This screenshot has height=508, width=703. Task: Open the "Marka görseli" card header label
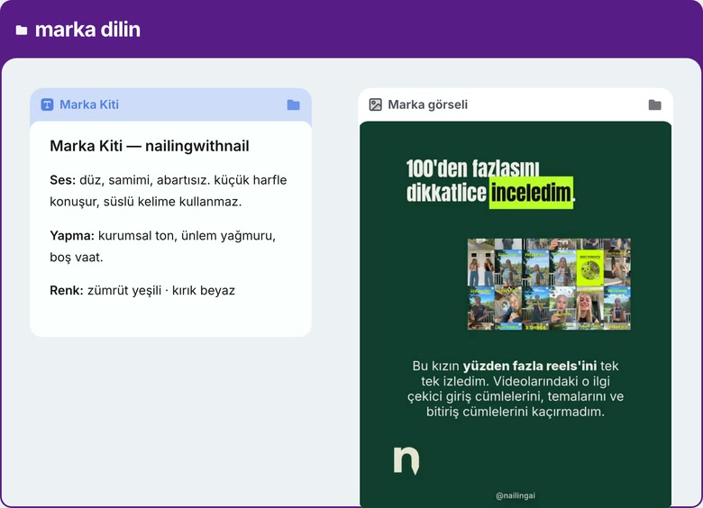tap(428, 104)
